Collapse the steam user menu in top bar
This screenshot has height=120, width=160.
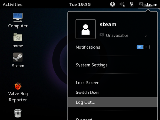(x=148, y=4)
